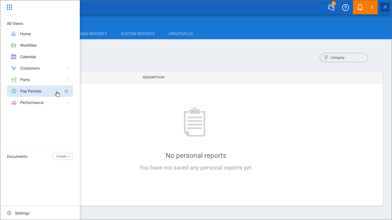
Task: Open Pay Periods view
Action: click(x=40, y=91)
